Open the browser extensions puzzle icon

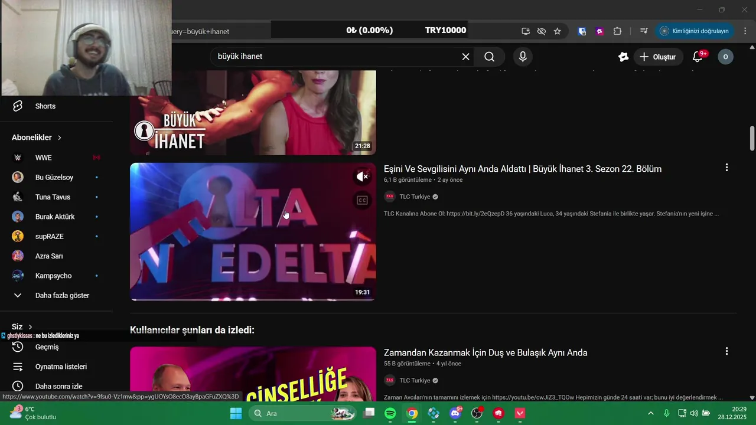[618, 31]
